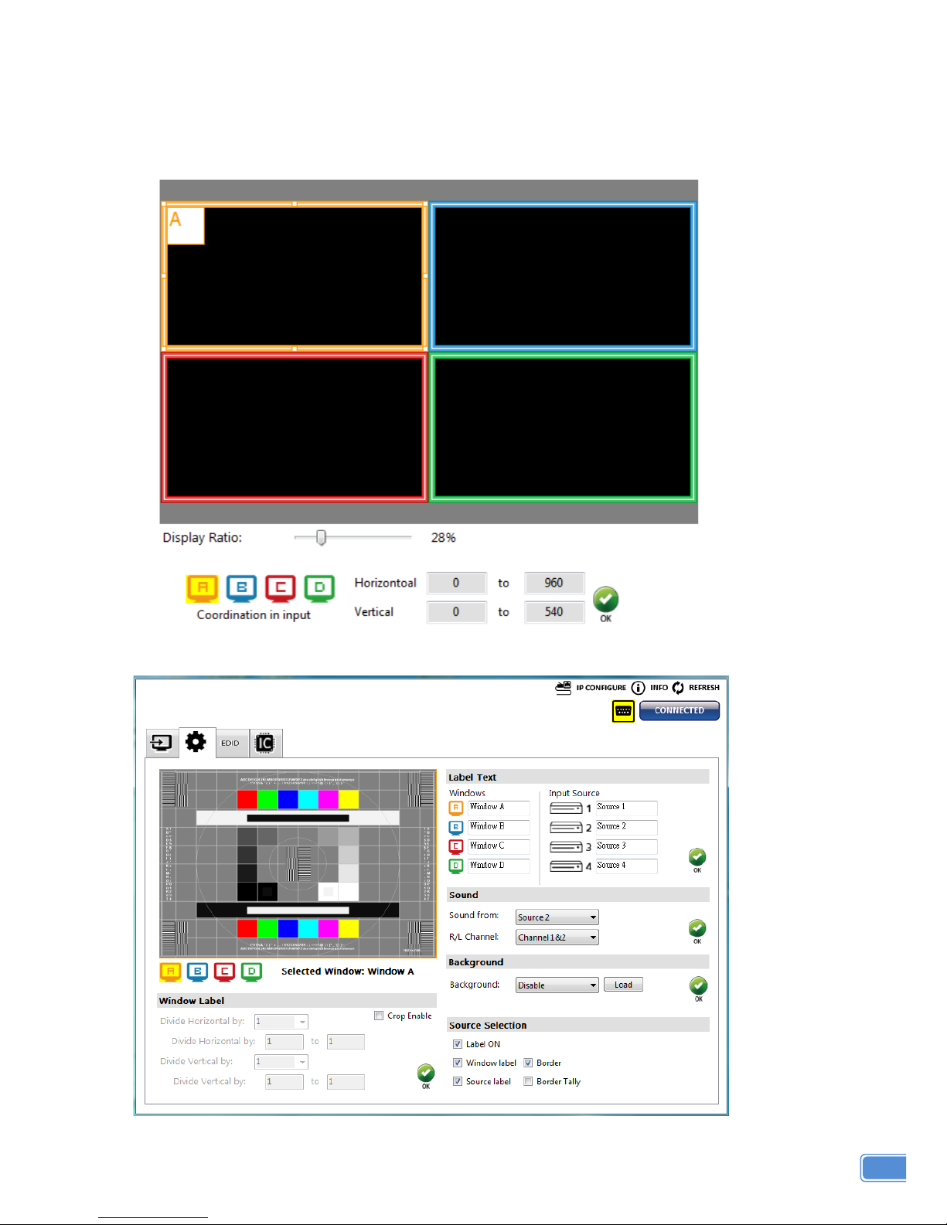
Task: Open the R/L Channel dropdown
Action: coord(557,937)
